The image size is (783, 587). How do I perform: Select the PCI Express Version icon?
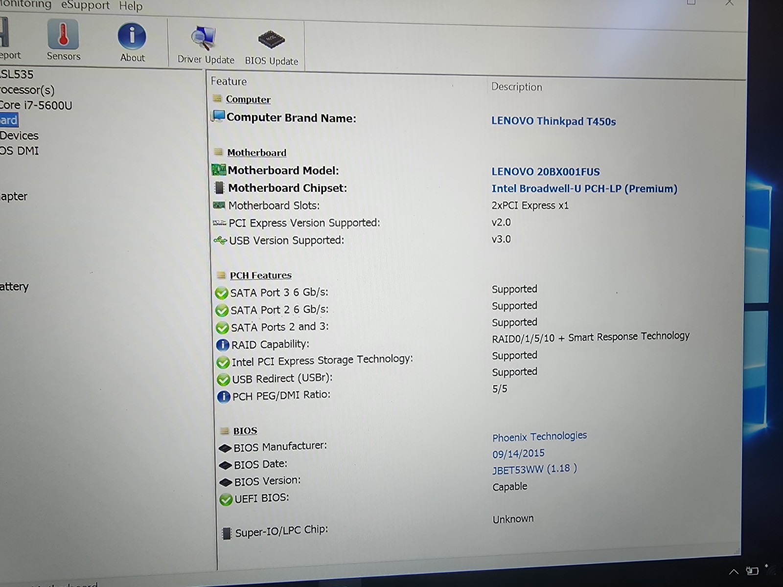[x=220, y=223]
